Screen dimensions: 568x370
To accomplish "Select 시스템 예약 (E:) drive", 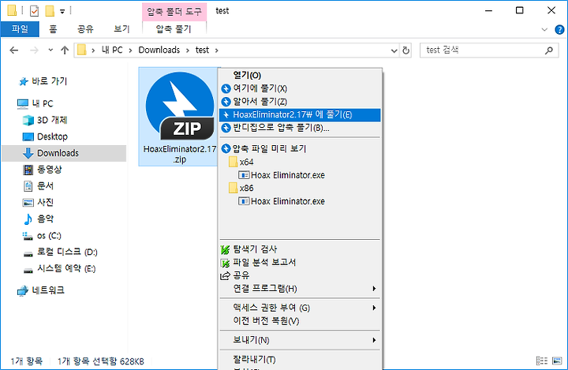I will pos(66,268).
